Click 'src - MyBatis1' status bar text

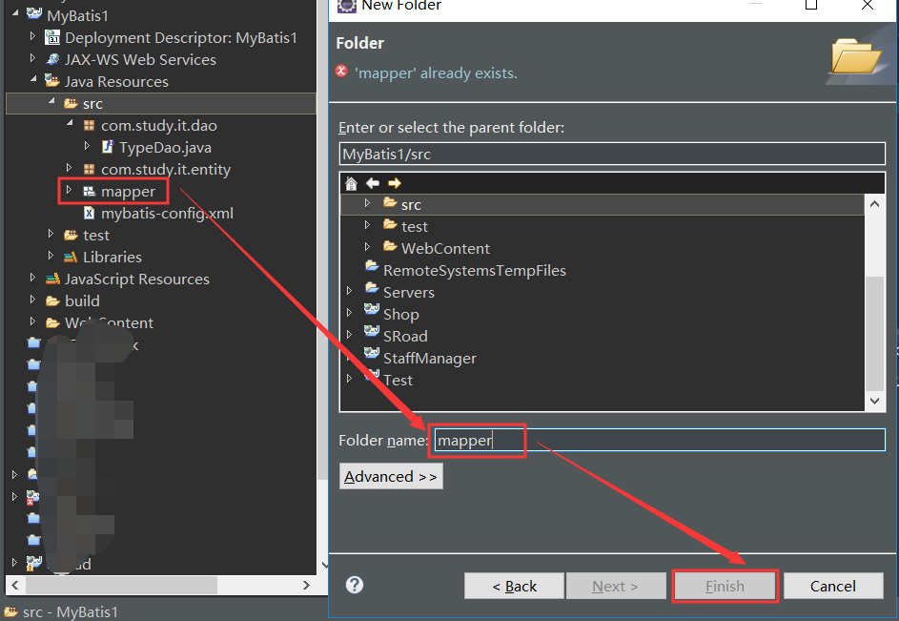71,612
